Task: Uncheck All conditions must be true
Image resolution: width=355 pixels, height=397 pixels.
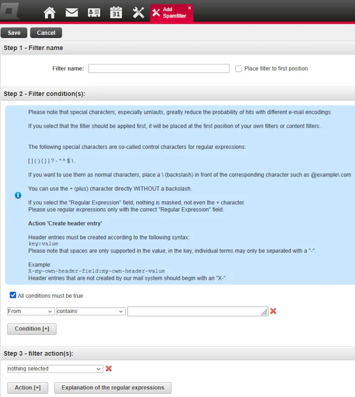Action: pos(13,295)
